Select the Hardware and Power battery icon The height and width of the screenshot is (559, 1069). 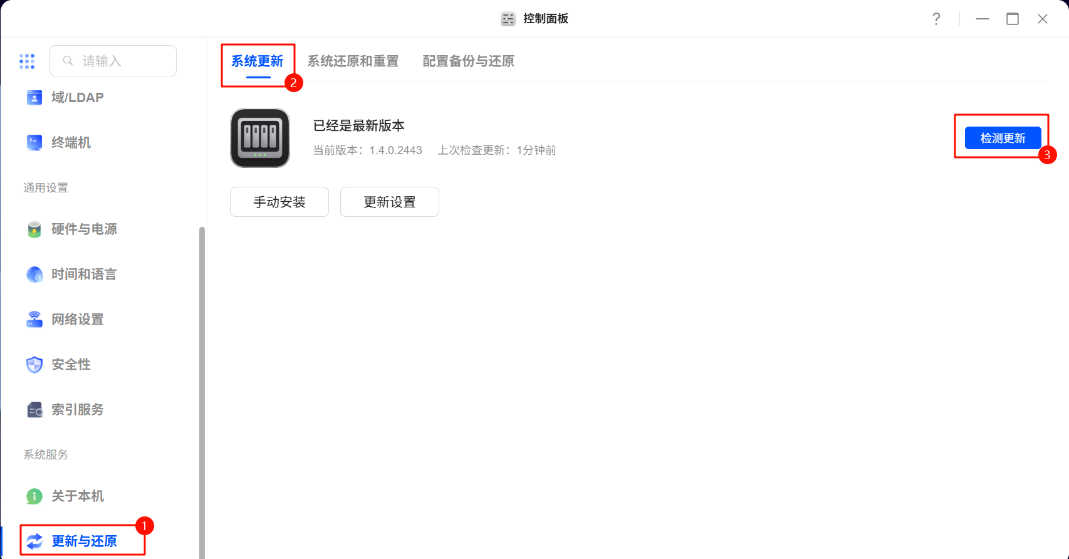34,229
